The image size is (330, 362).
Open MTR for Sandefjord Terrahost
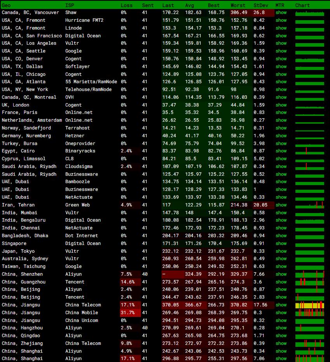pyautogui.click(x=281, y=128)
